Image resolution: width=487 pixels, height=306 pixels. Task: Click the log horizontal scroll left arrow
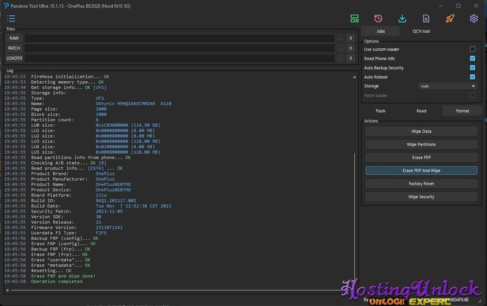[7, 290]
